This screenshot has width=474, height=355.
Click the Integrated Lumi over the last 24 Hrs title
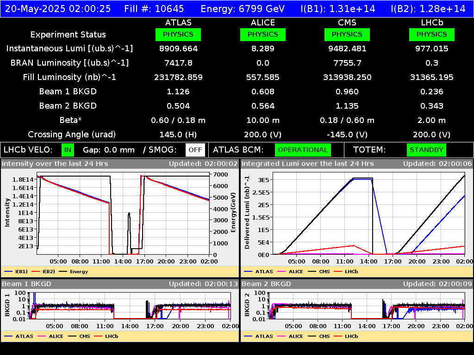pos(307,164)
